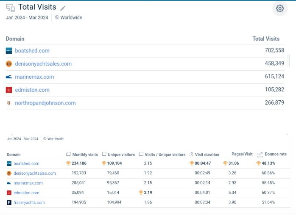Open edmiston.com link in lower engagement table
The height and width of the screenshot is (215, 296).
coord(26,193)
